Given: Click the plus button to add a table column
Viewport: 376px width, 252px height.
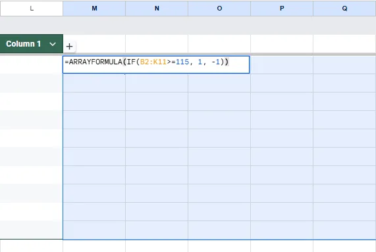Looking at the screenshot, I should (69, 46).
